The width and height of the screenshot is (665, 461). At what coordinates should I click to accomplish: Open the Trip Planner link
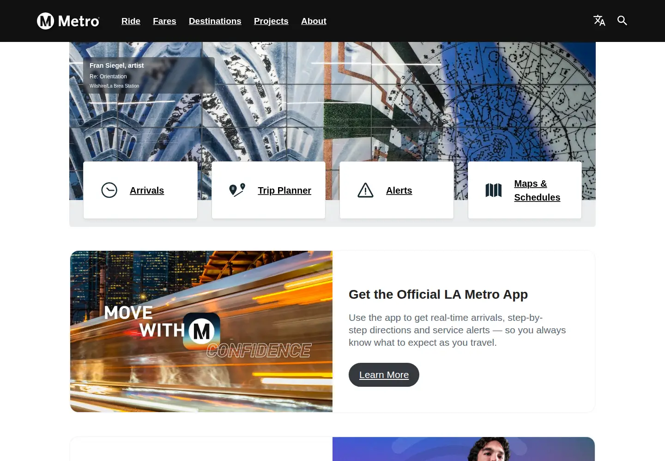pos(284,190)
